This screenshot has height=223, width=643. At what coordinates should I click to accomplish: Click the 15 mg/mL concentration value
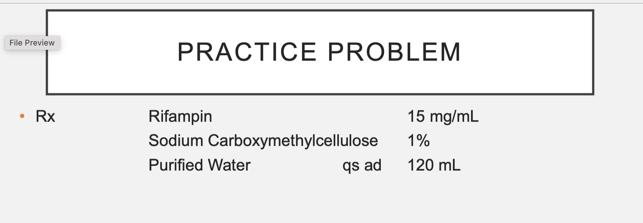click(443, 117)
